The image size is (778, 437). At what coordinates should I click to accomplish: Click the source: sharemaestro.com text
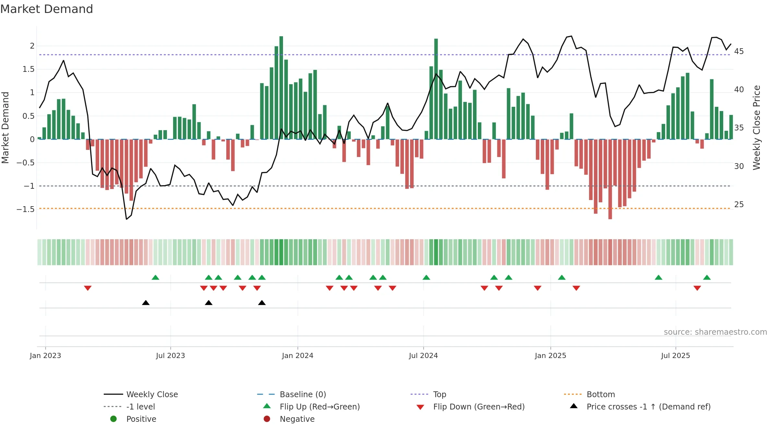[x=715, y=332]
